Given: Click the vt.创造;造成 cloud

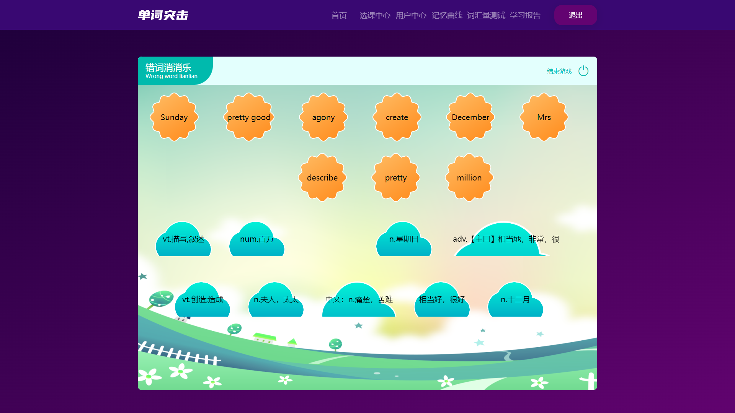Looking at the screenshot, I should coord(203,301).
